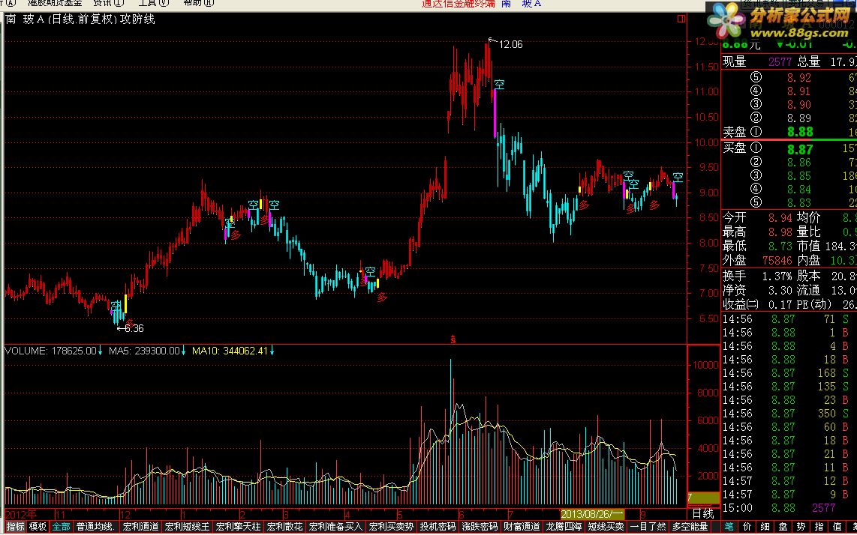Click the 今开 8.94 value
The width and height of the screenshot is (857, 535).
(781, 218)
